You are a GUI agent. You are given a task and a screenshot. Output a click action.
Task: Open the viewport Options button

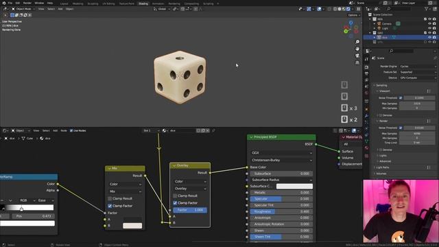pos(354,15)
